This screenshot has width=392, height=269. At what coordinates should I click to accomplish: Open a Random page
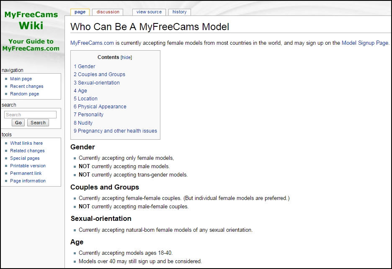point(24,94)
